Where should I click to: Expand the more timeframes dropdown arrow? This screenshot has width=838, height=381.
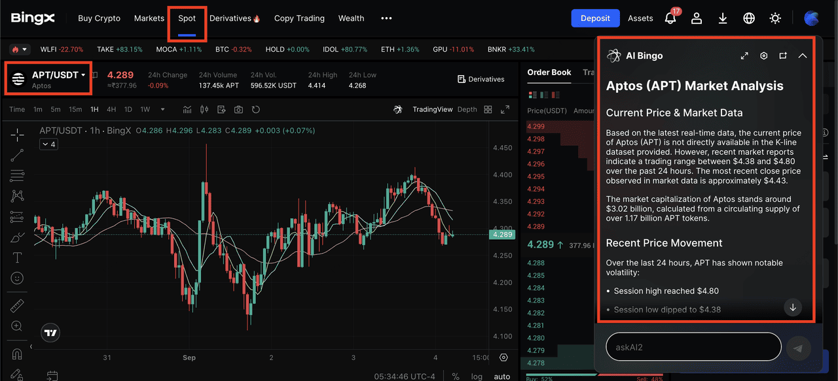[163, 110]
